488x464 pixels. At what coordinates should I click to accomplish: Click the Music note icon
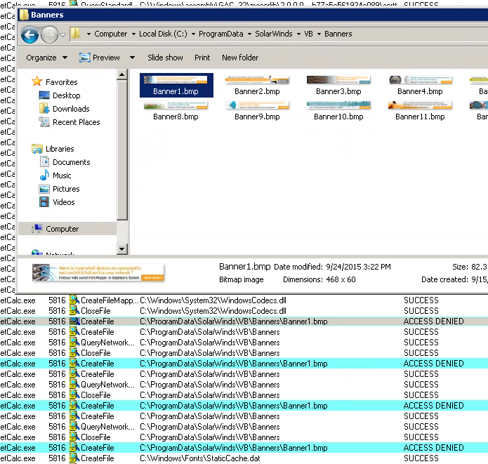[44, 175]
